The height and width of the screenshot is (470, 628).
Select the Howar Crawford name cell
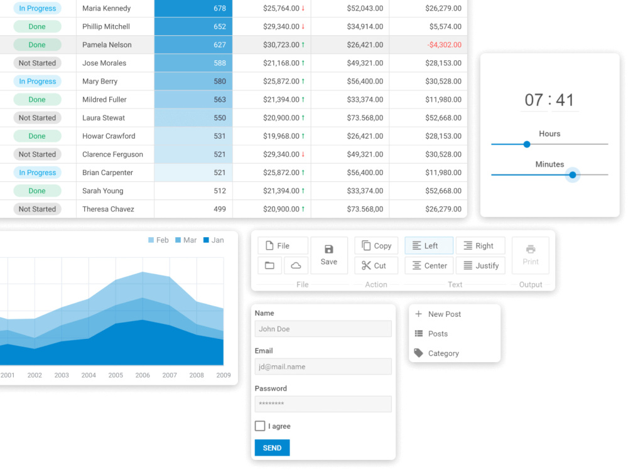(x=115, y=136)
